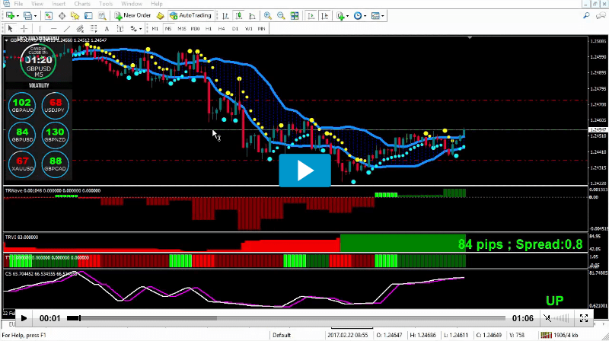609x341 pixels.
Task: Open the Tools menu
Action: 105,4
